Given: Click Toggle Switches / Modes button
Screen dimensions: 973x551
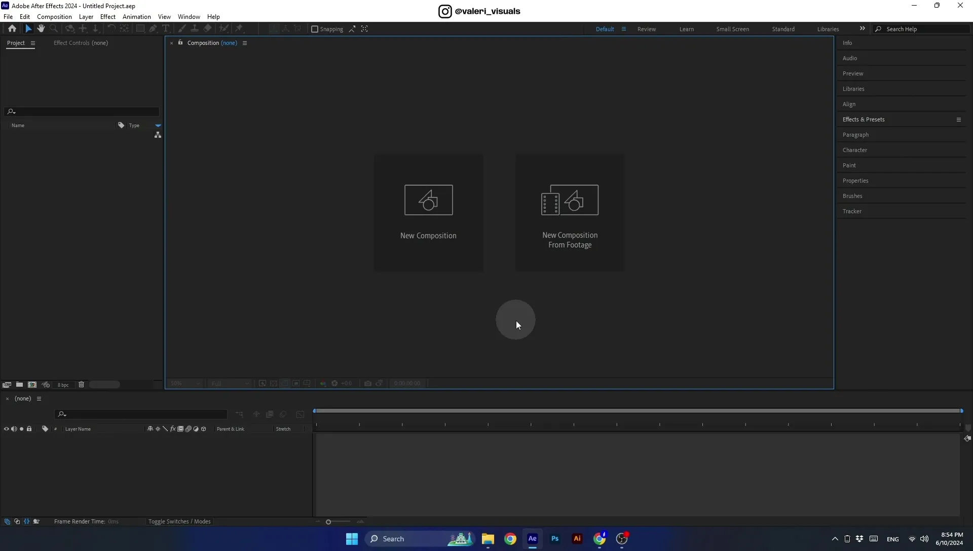Looking at the screenshot, I should pos(179,522).
